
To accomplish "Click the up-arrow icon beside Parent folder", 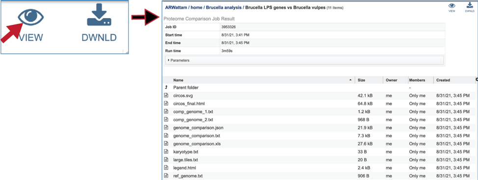I will pos(166,87).
